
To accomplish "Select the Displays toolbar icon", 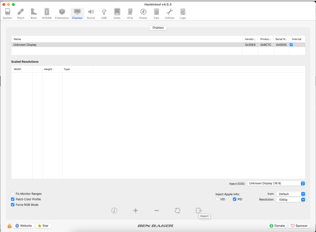I will pos(77,14).
